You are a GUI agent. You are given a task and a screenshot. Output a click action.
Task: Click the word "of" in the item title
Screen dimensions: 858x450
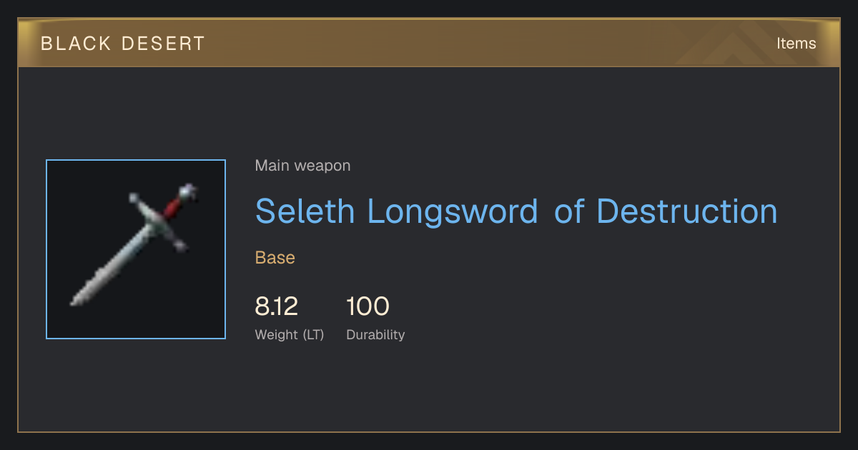point(568,211)
